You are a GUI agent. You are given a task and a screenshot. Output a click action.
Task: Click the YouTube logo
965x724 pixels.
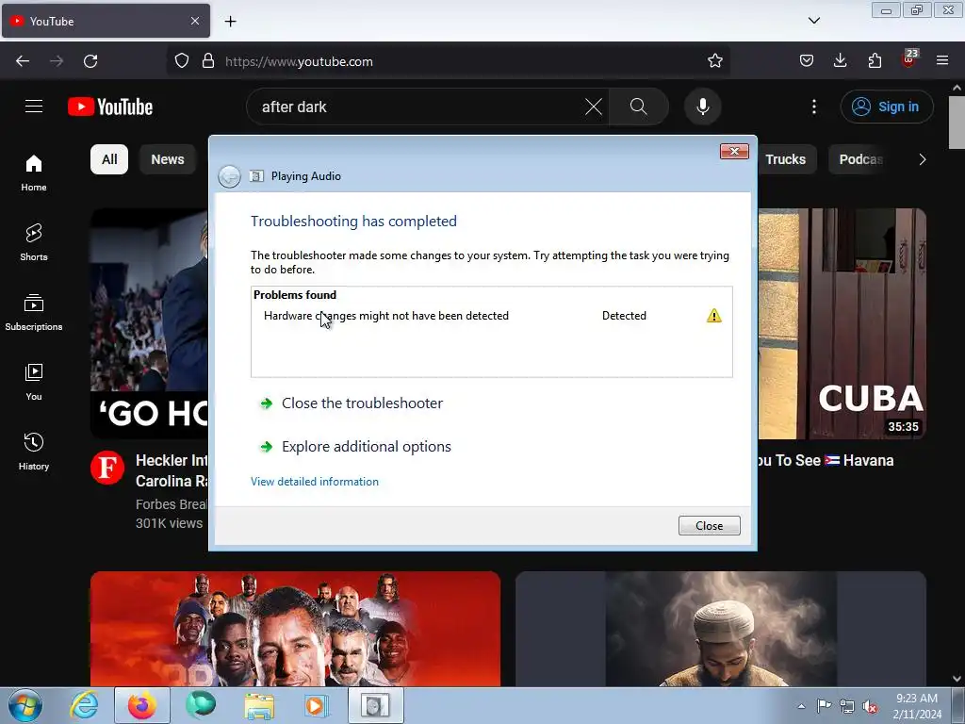(x=110, y=107)
